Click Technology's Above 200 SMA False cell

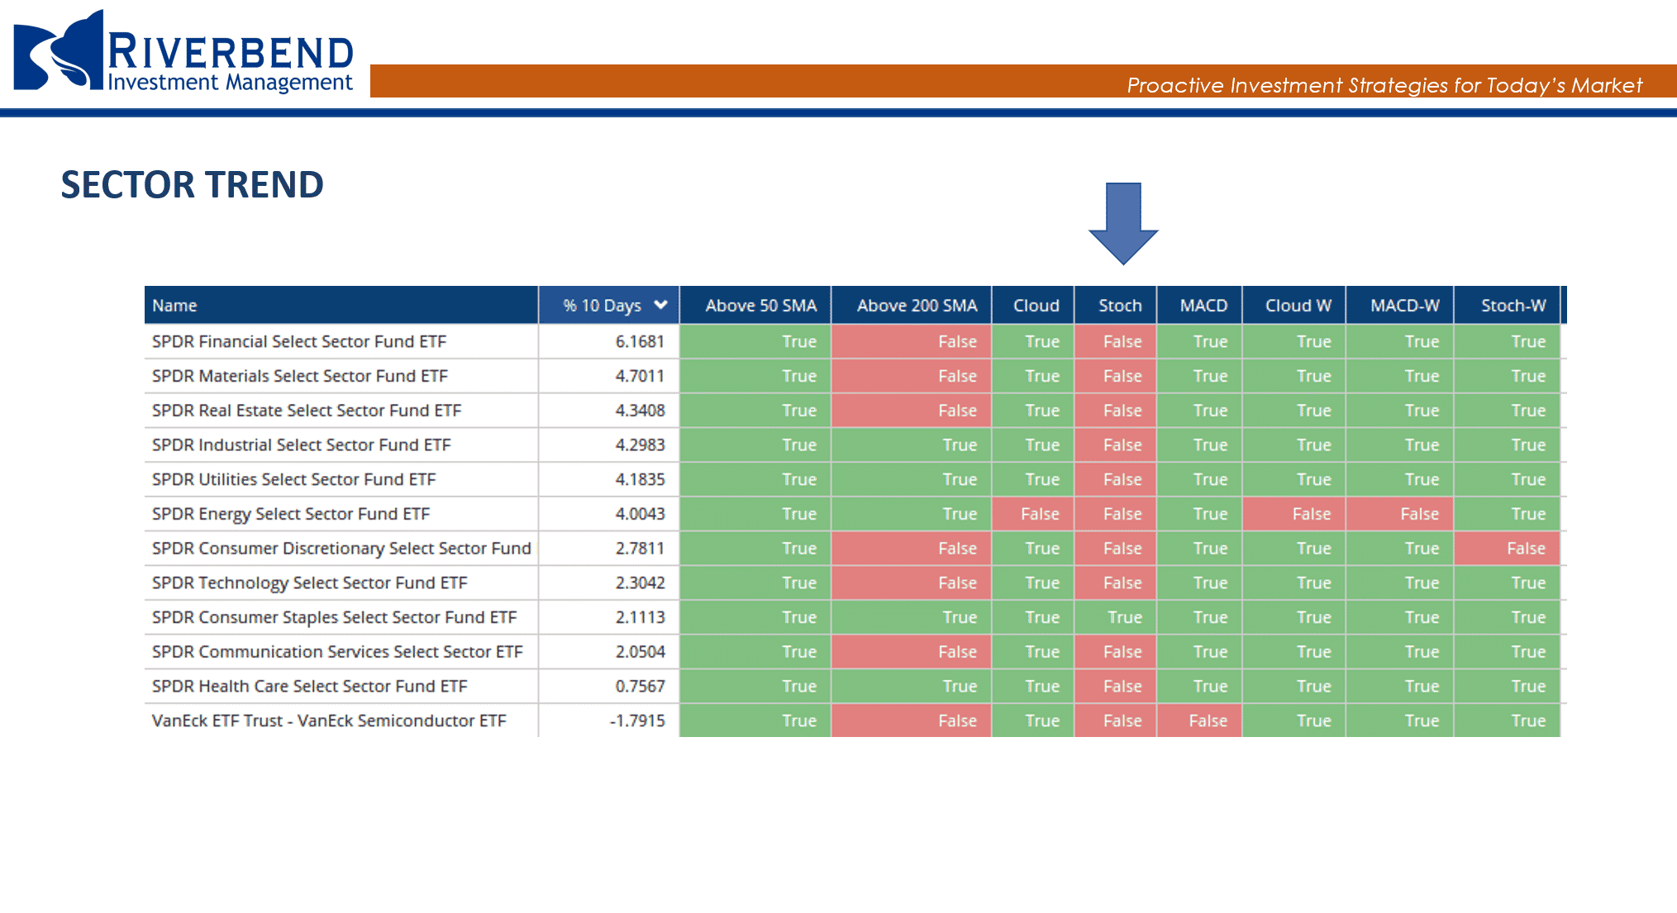[x=912, y=583]
